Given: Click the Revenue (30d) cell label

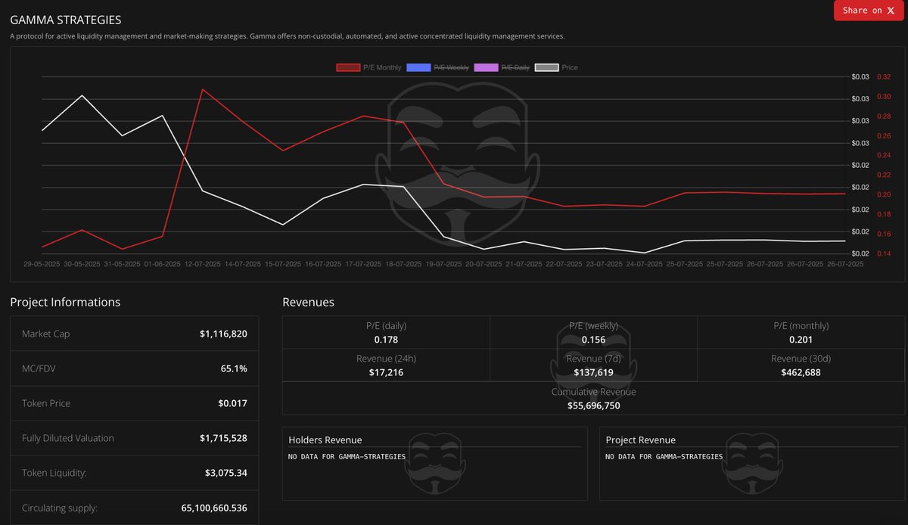Looking at the screenshot, I should click(x=801, y=359).
